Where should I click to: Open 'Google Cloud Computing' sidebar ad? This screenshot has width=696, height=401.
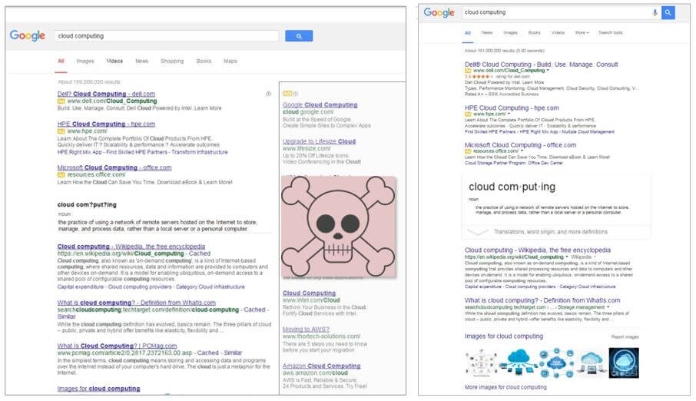pyautogui.click(x=320, y=105)
